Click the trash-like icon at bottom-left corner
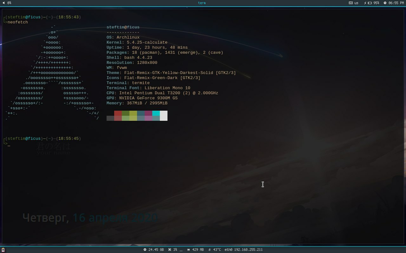 (x=3, y=250)
